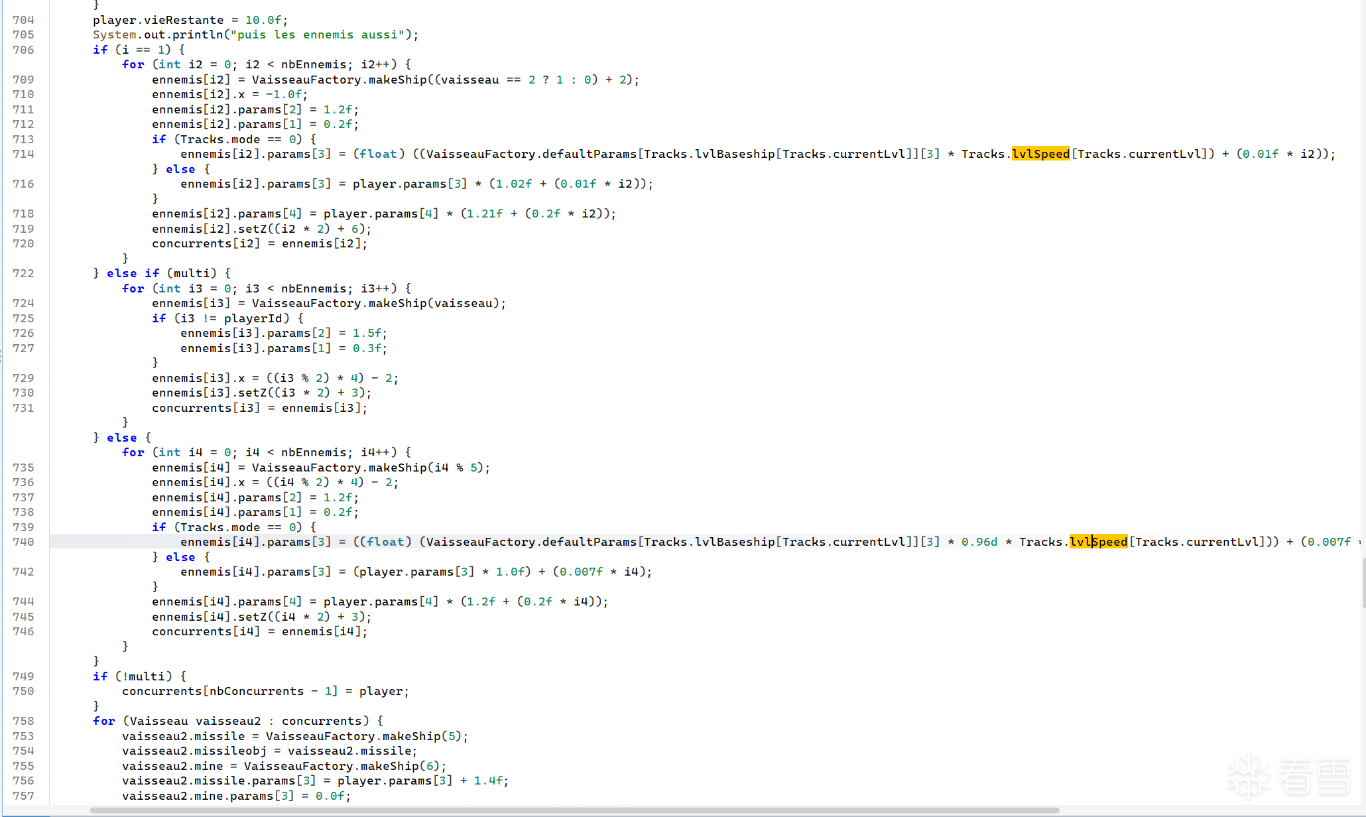Click line number 740 in gutter
Image resolution: width=1366 pixels, height=817 pixels.
[x=23, y=542]
